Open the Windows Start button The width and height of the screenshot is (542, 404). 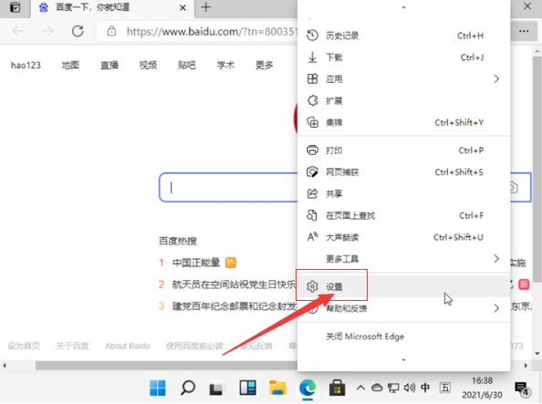(158, 388)
